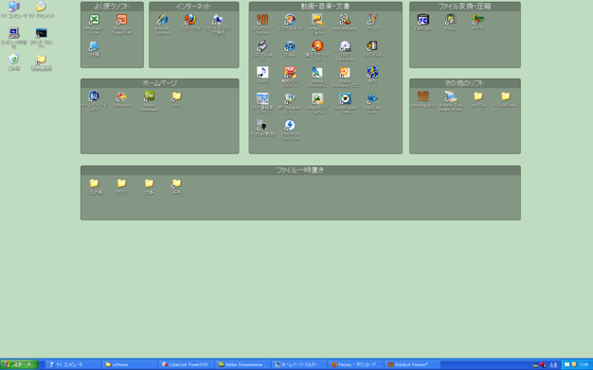Open Internet Explorer icon
Image resolution: width=593 pixels, height=370 pixels.
(163, 20)
